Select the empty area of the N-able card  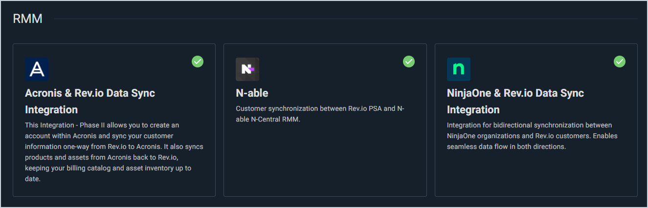pos(325,161)
